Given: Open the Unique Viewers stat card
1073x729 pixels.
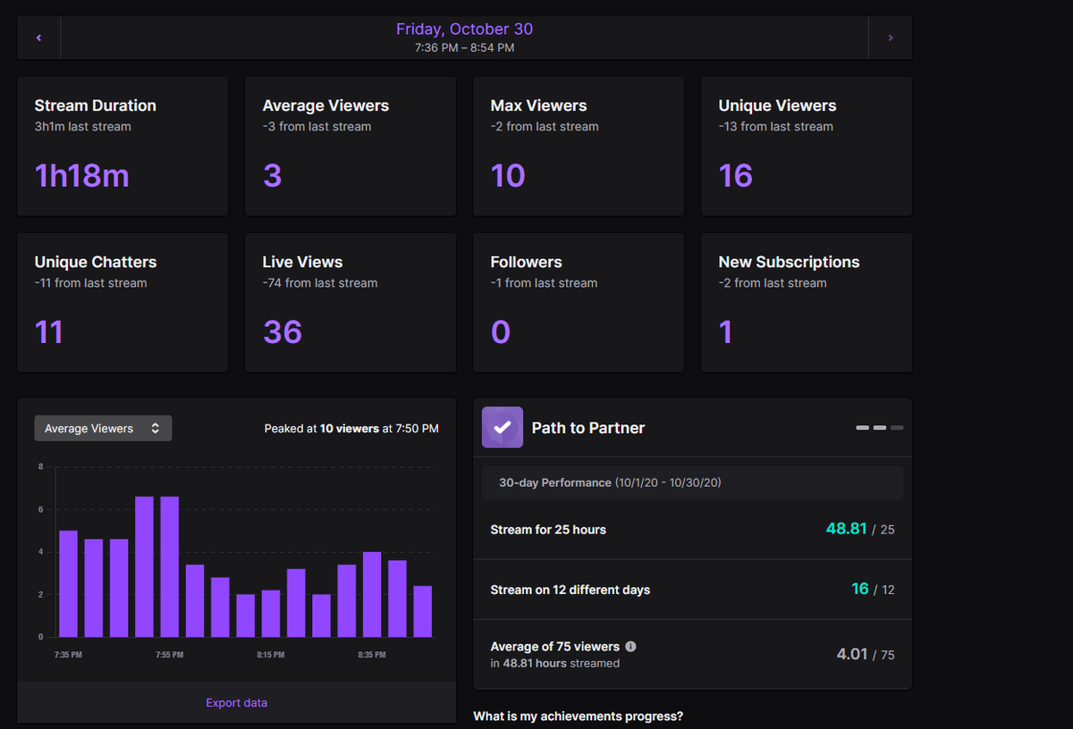Looking at the screenshot, I should (807, 146).
